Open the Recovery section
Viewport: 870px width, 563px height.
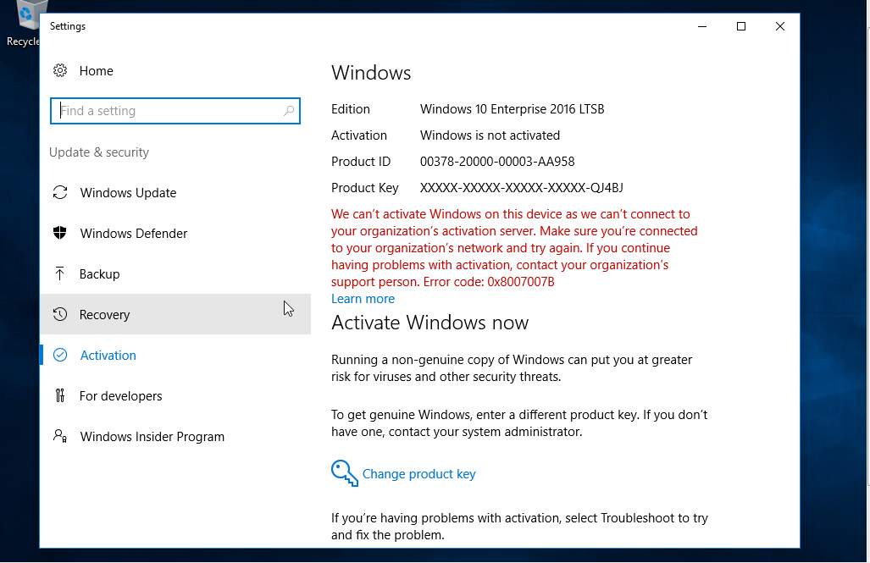(175, 314)
